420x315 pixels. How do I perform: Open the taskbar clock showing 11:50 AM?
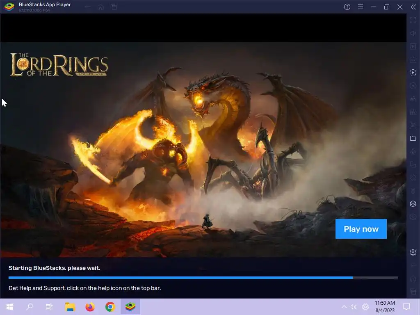385,307
